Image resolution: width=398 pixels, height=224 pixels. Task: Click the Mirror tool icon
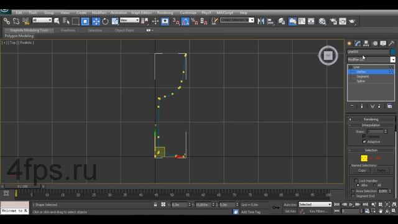click(x=261, y=21)
